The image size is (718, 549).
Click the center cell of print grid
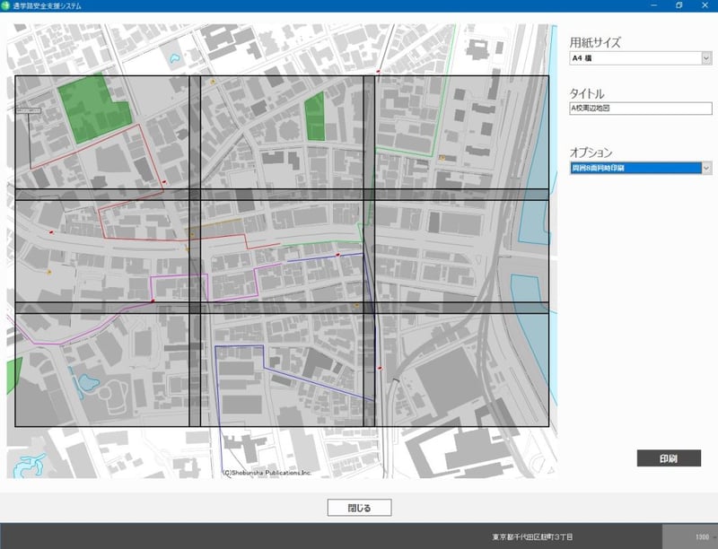[x=281, y=250]
